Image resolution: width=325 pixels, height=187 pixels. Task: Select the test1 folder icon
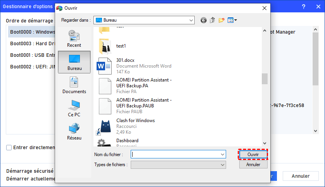(105, 46)
